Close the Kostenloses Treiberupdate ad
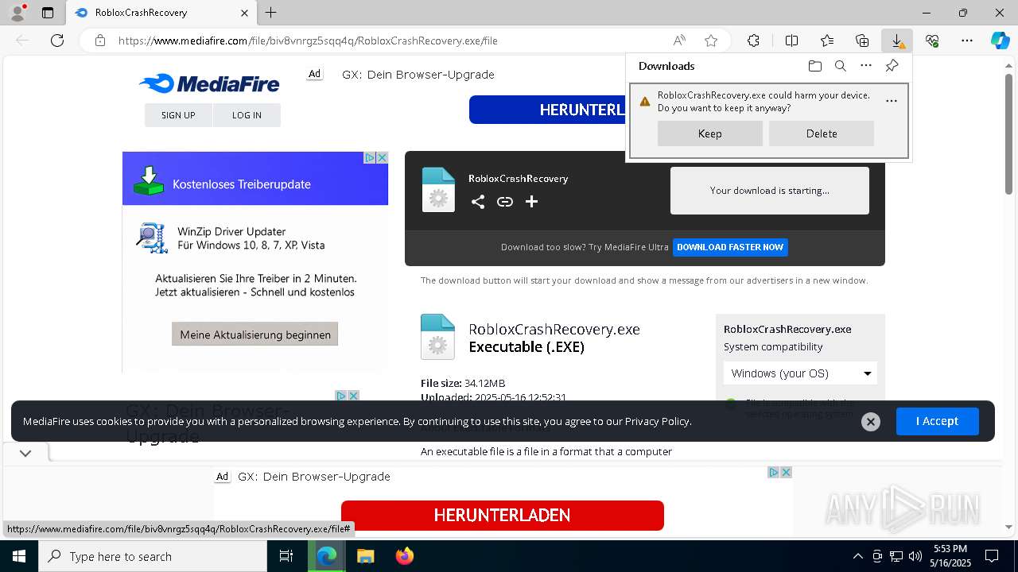This screenshot has width=1018, height=572. [x=382, y=157]
